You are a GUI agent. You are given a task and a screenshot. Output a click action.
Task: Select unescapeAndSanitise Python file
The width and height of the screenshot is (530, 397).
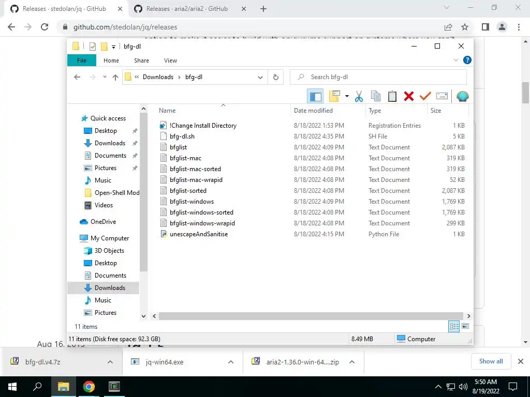point(199,234)
